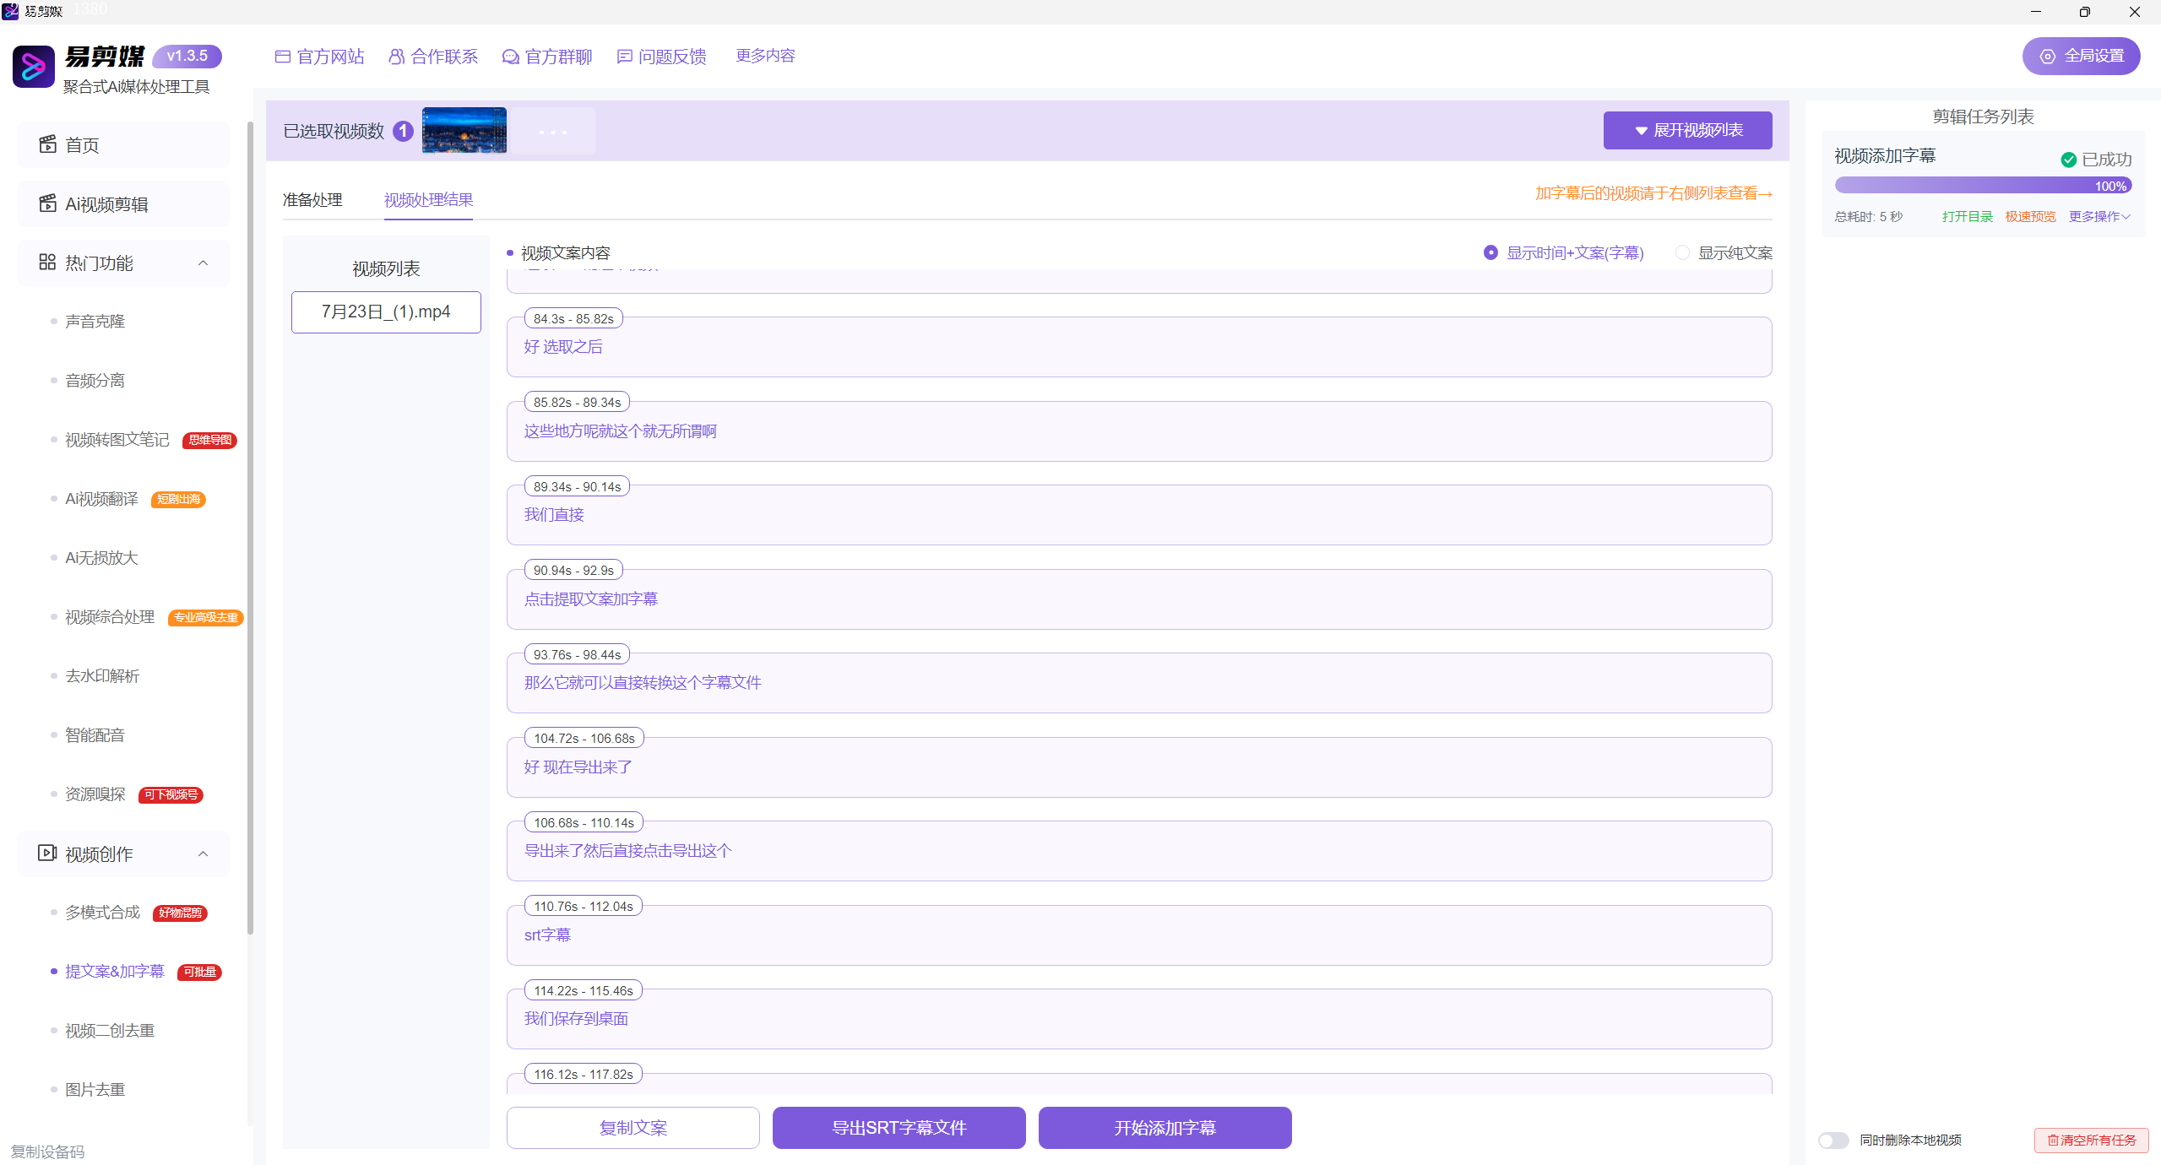Click the 导出SRT字幕文件 button

coord(899,1127)
